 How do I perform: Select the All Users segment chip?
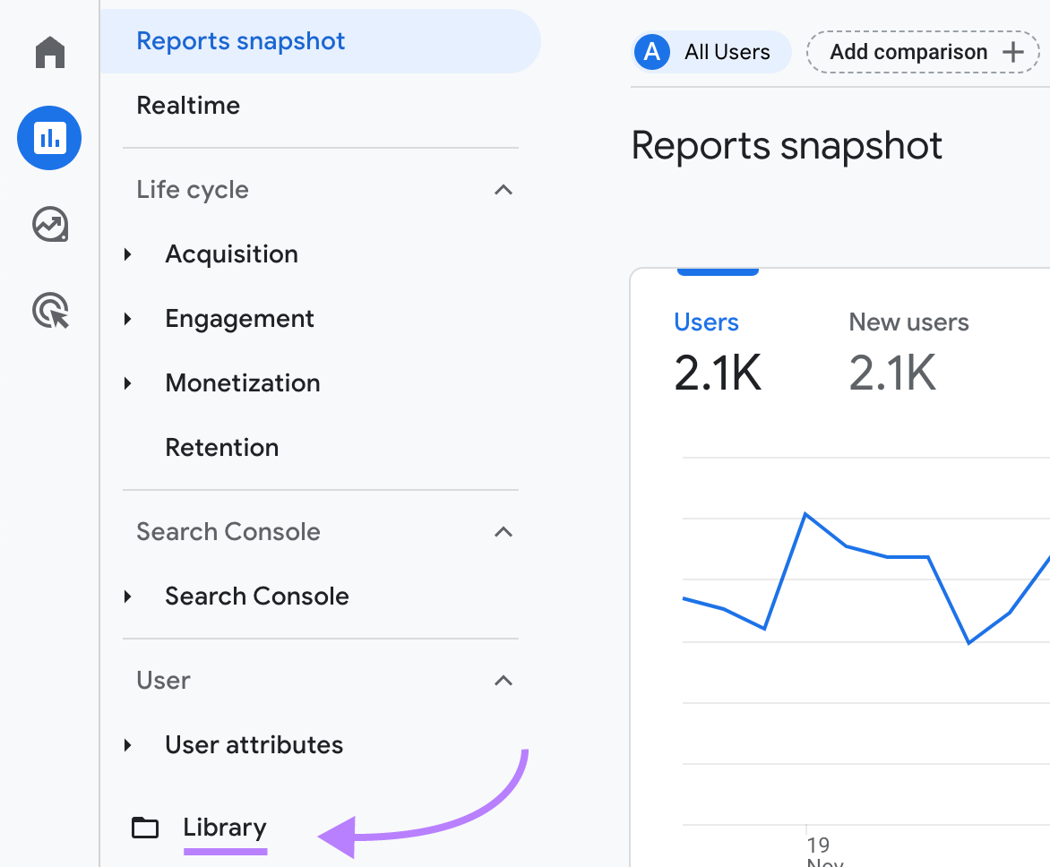(711, 52)
